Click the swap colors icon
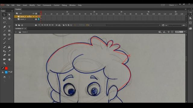193x108 pixels. coord(11,72)
